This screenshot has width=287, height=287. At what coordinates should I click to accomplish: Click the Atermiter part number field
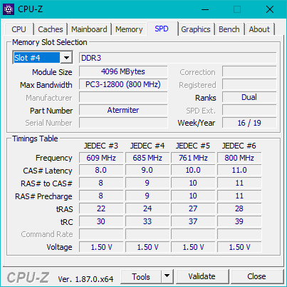123,110
